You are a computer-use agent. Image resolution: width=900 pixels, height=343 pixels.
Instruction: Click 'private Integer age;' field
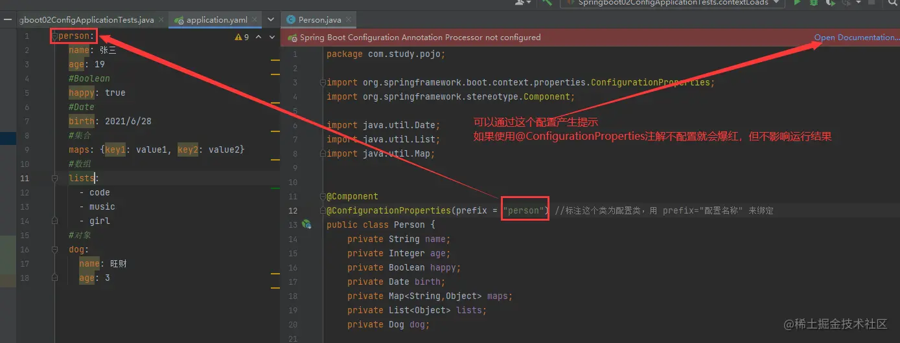pos(398,254)
